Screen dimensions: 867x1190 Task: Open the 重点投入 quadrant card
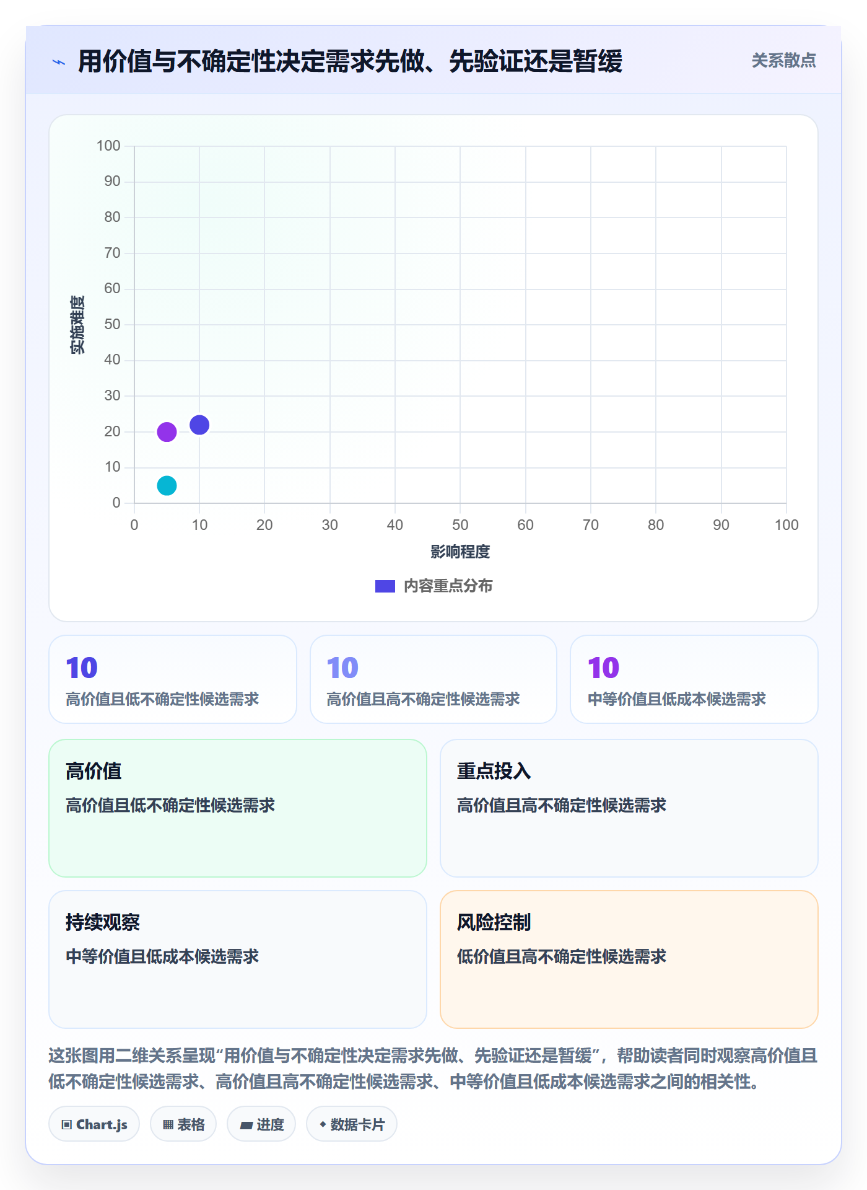tap(629, 808)
